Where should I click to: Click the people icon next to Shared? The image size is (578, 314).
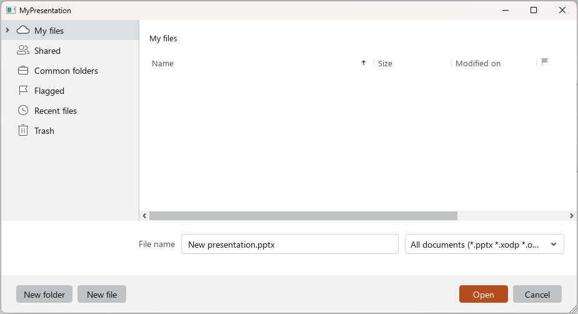click(x=23, y=50)
